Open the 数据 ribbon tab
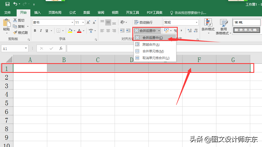The height and width of the screenshot is (147, 262). (x=86, y=13)
